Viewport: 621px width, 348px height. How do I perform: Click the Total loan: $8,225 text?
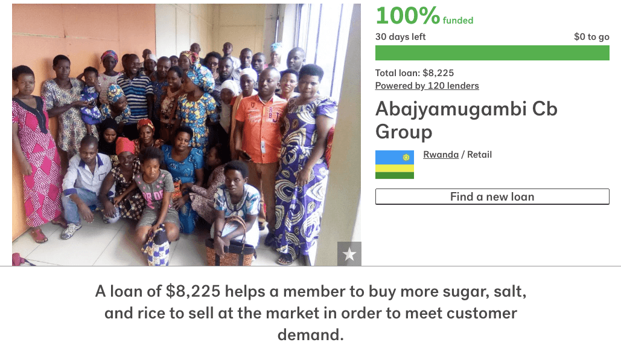pos(415,73)
